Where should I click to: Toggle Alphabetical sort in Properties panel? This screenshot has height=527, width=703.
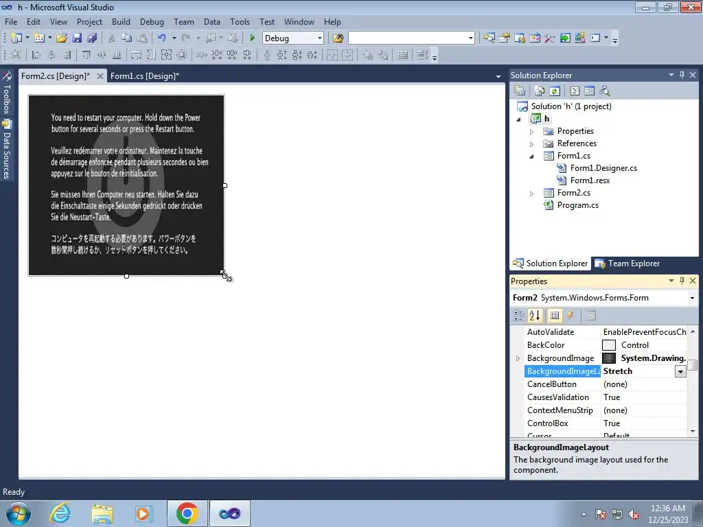tap(534, 316)
